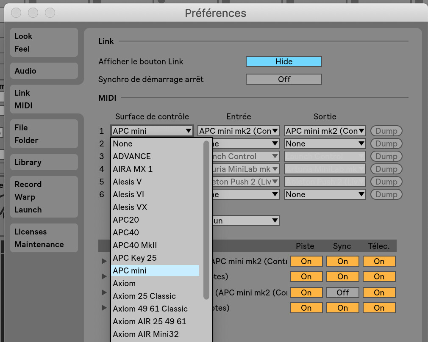The image size is (428, 342).
Task: Select APC Key 25 control surface
Action: pos(156,258)
